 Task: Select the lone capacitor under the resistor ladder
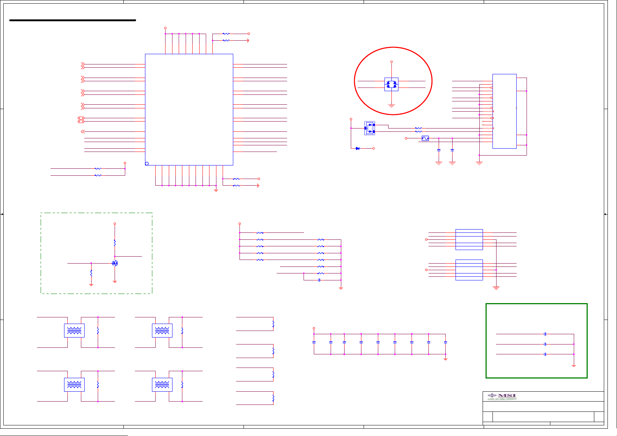(319, 280)
